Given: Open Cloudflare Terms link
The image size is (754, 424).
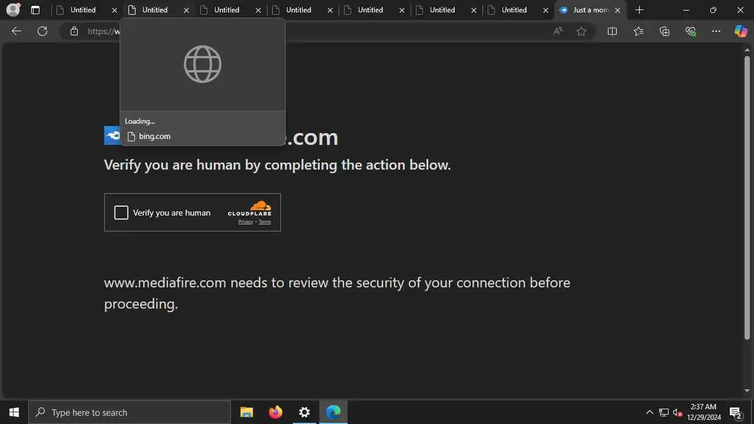Looking at the screenshot, I should (265, 221).
